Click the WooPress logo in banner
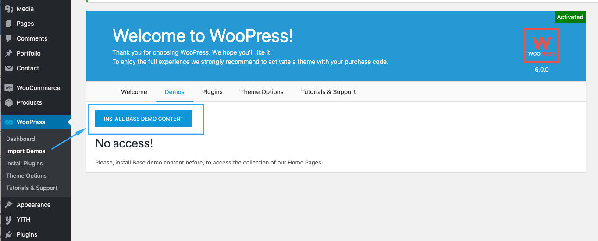 click(541, 45)
